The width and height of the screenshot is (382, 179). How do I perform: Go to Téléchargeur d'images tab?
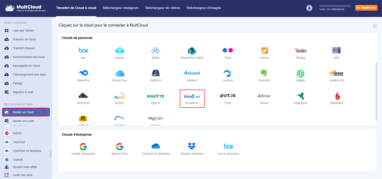203,8
